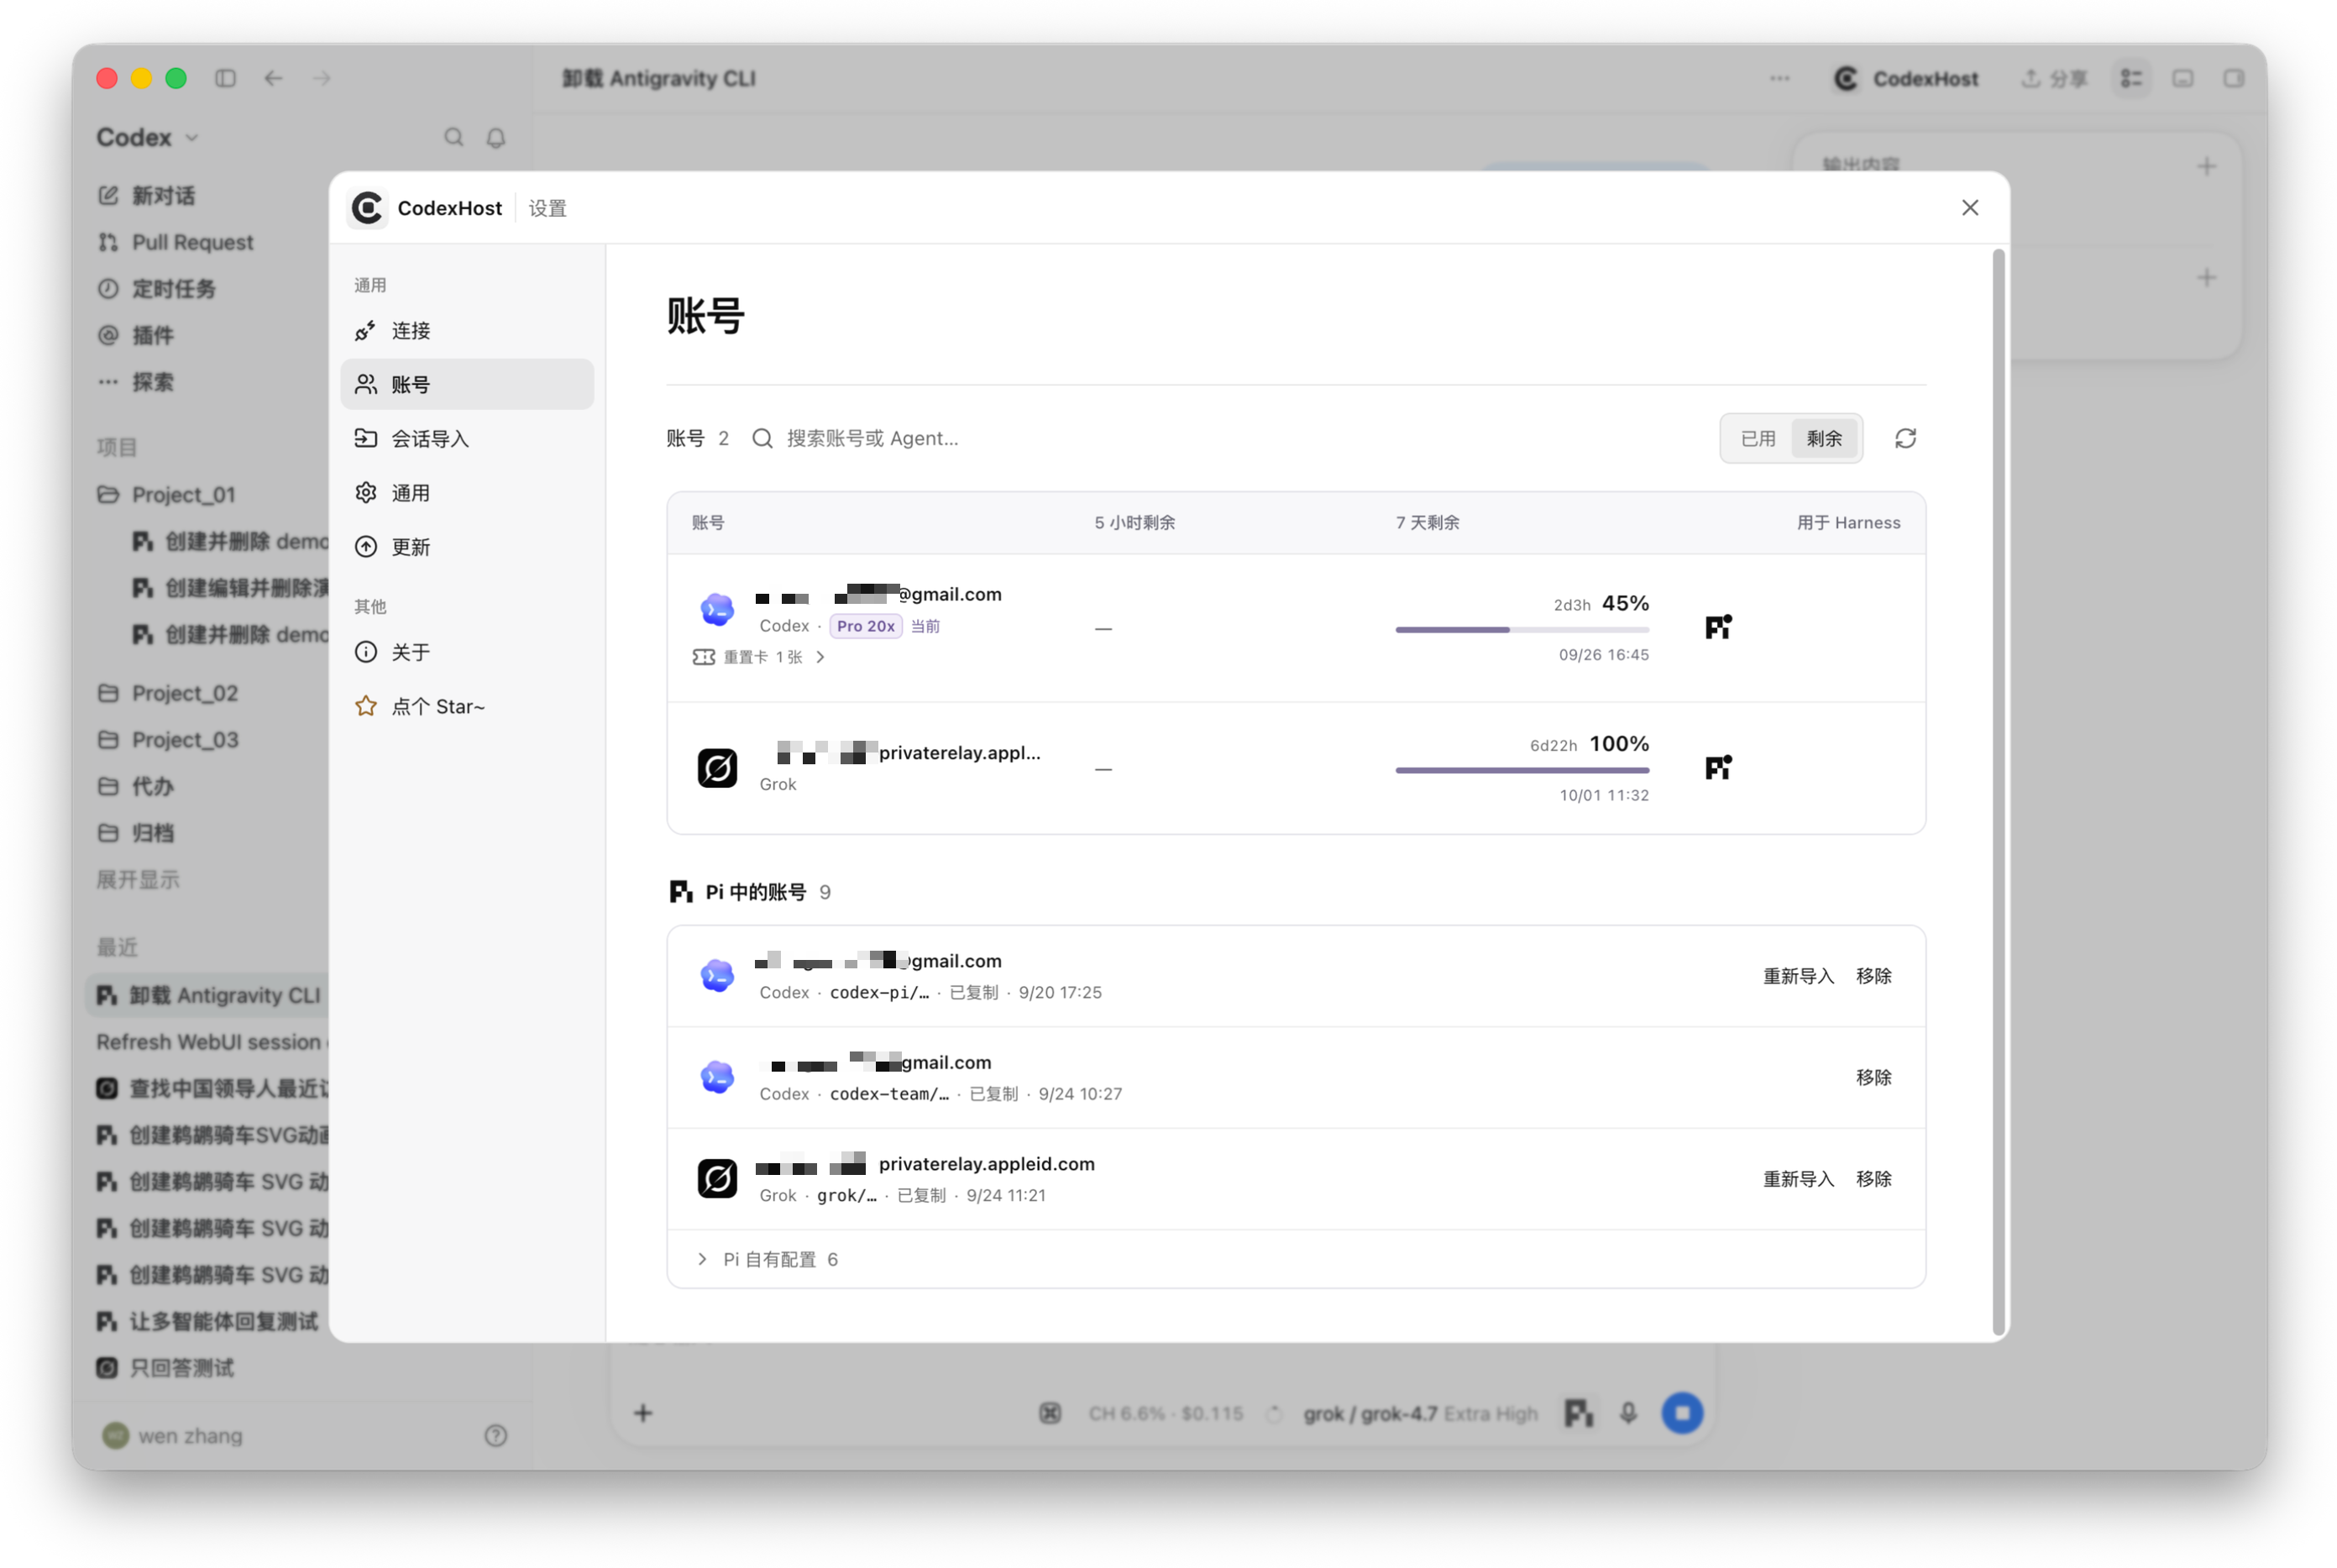Click the Pro 20x badge
Screen dimensions: 2337x1568
866,626
